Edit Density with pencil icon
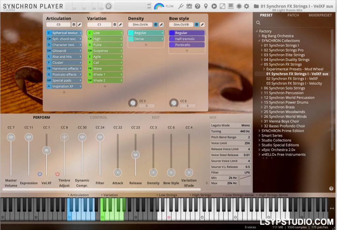 pyautogui.click(x=161, y=24)
